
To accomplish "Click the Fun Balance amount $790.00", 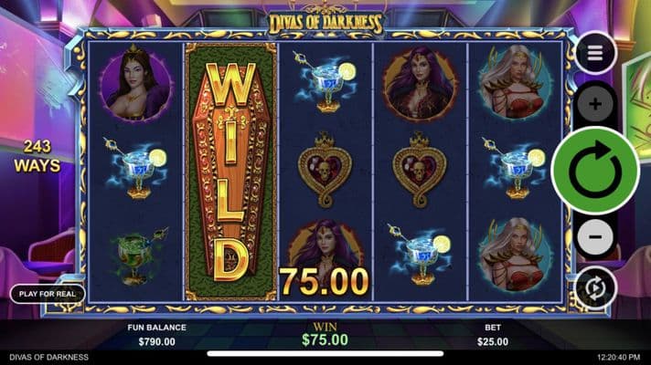I will (x=156, y=342).
